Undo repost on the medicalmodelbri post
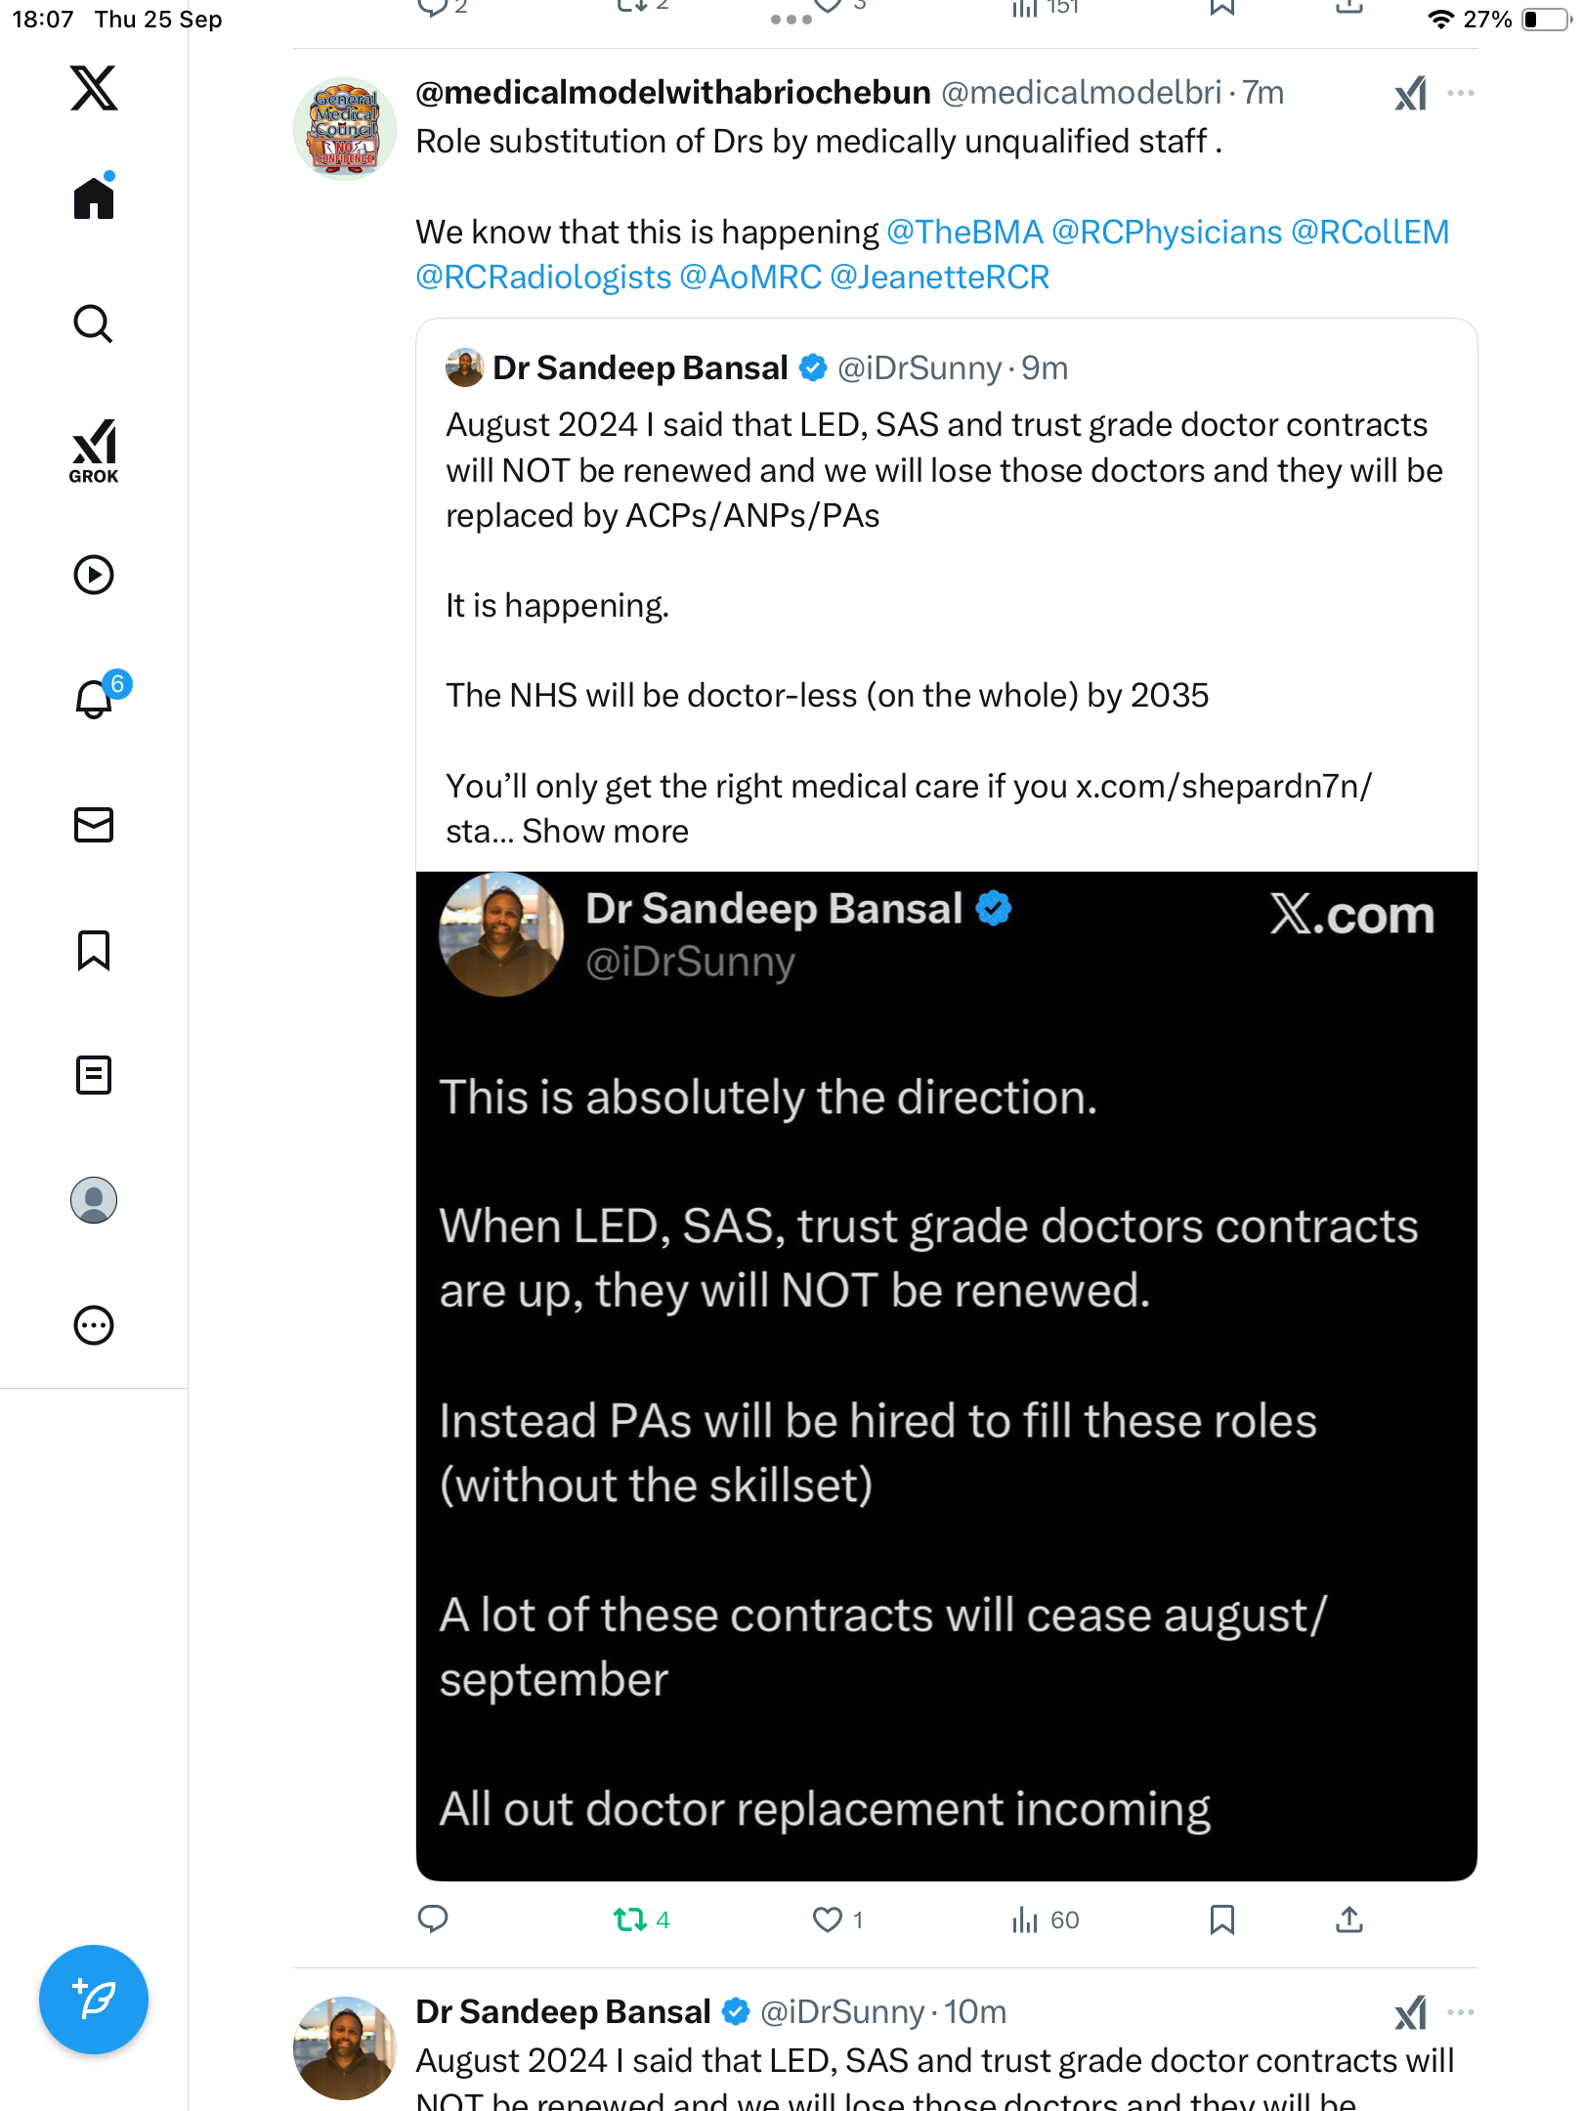This screenshot has width=1583, height=2111. coord(630,1919)
